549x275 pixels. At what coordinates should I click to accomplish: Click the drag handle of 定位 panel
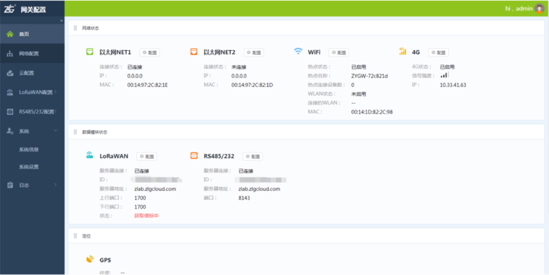75,236
